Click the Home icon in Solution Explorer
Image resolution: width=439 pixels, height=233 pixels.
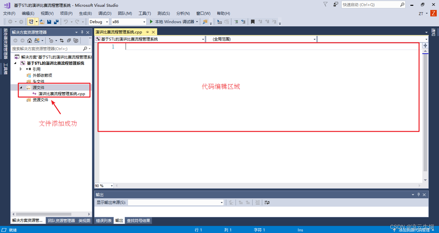(30, 40)
